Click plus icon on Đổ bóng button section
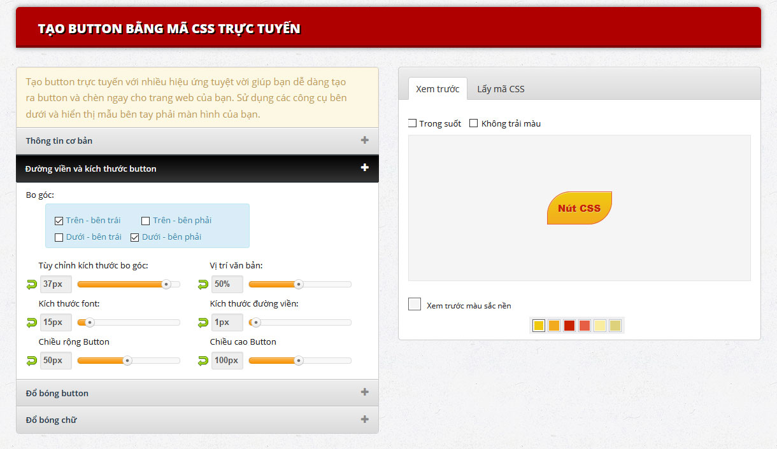This screenshot has width=777, height=449. pos(364,392)
